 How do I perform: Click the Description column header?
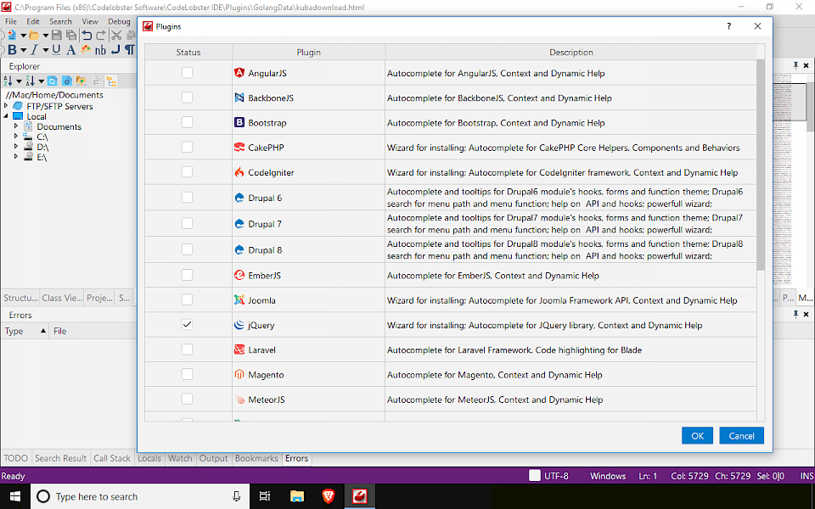point(571,52)
